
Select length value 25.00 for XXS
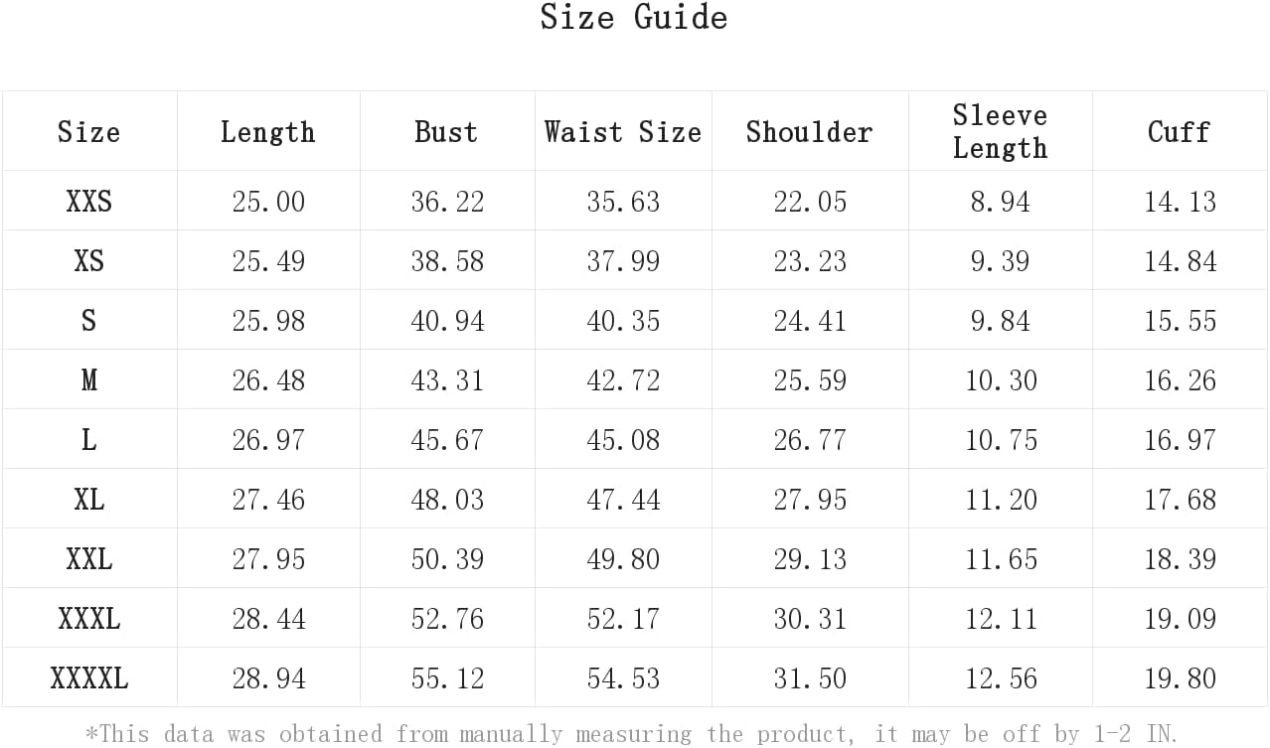(268, 202)
